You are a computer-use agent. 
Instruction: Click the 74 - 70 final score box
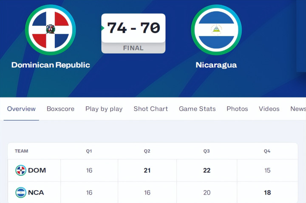[133, 28]
